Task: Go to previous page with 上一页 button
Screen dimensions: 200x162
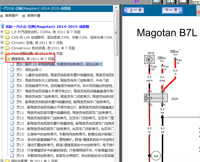Action: pos(134,10)
